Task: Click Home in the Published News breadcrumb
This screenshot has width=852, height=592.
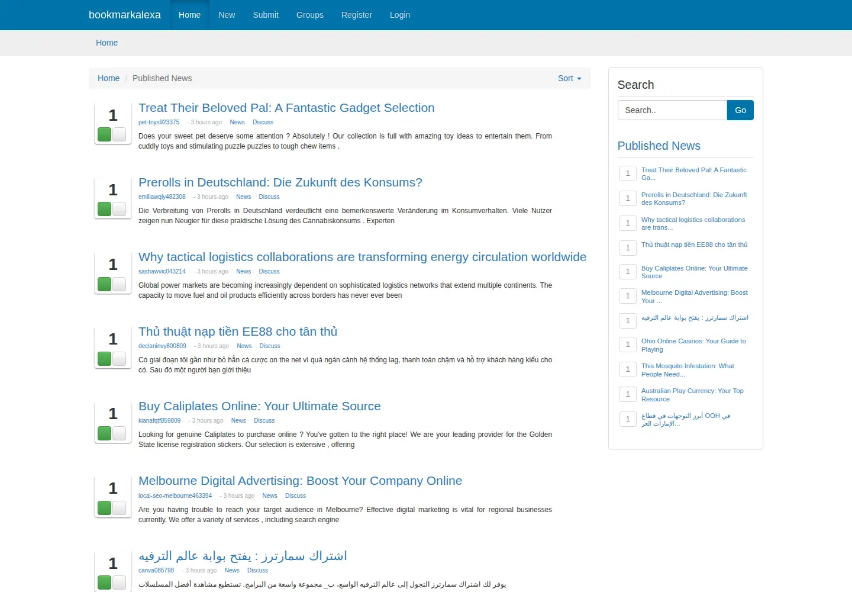Action: point(108,78)
